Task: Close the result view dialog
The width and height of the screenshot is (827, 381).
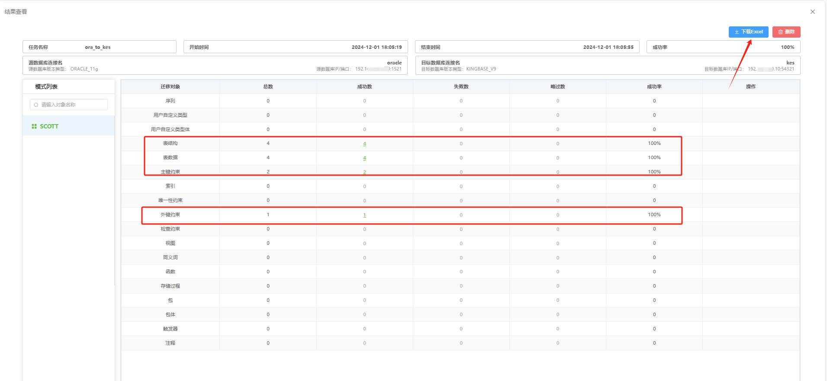Action: point(813,12)
